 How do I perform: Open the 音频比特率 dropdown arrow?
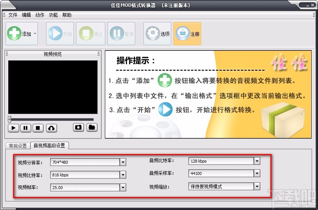[x=257, y=161]
